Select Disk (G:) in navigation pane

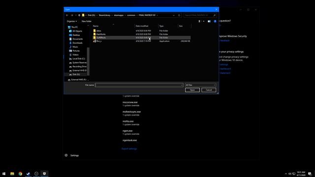pyautogui.click(x=76, y=74)
